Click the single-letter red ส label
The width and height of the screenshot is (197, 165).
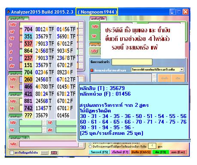[x=11, y=52]
